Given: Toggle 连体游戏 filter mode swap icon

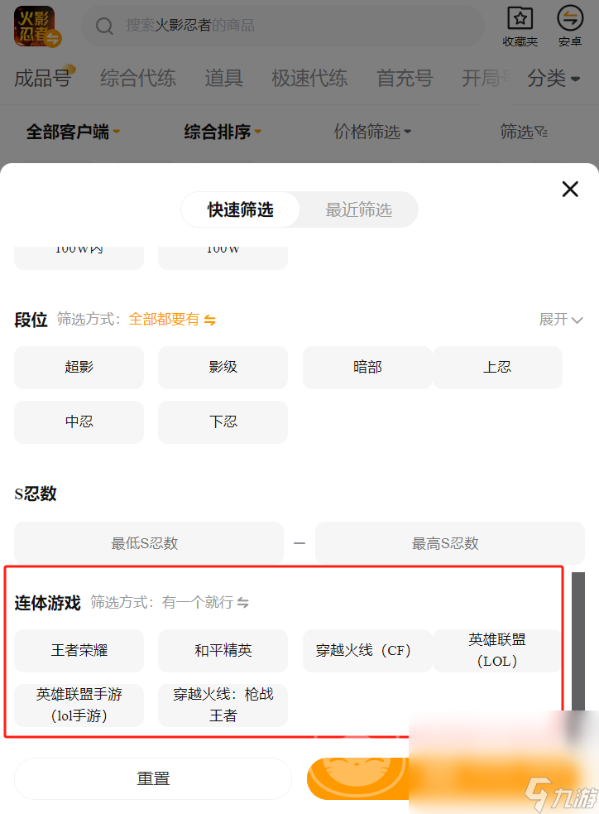Looking at the screenshot, I should 243,603.
